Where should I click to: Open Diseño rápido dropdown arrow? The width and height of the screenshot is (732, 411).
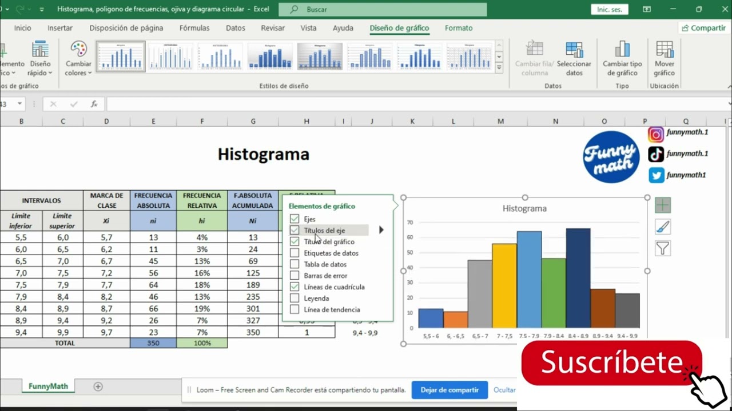point(50,73)
